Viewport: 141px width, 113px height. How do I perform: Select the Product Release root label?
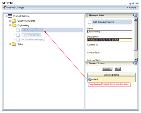pyautogui.click(x=21, y=16)
